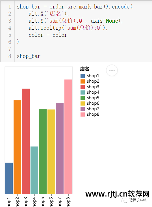The image size is (152, 207).
Task: Click the closing parenthesis on line 6
Action: (x=18, y=42)
